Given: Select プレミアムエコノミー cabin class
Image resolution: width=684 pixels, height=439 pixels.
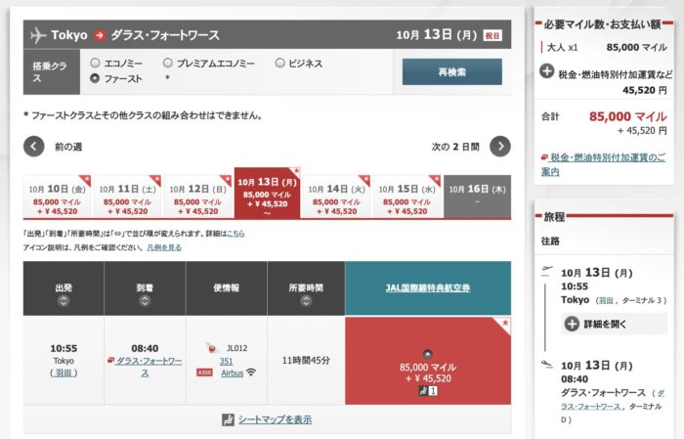Looking at the screenshot, I should [168, 63].
